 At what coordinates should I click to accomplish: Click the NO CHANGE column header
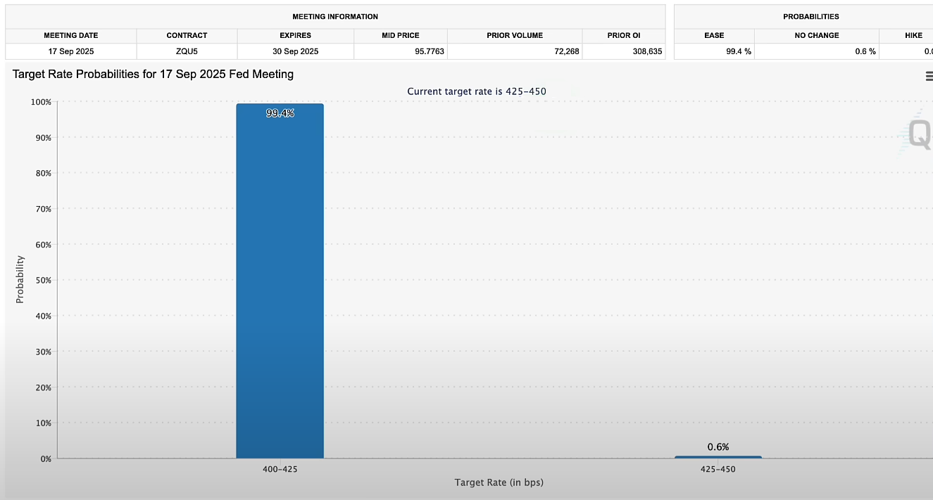(x=816, y=35)
